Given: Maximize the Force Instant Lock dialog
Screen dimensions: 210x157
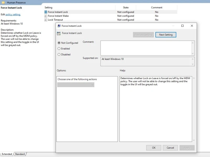Looking at the screenshot, I should coord(182,26).
